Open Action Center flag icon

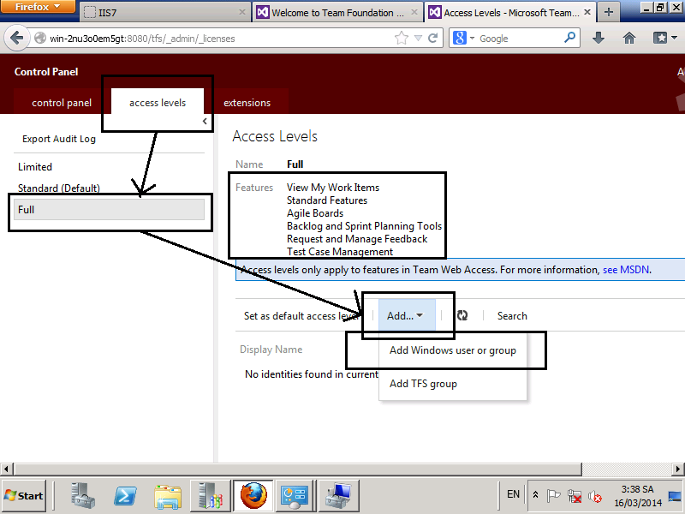[553, 496]
